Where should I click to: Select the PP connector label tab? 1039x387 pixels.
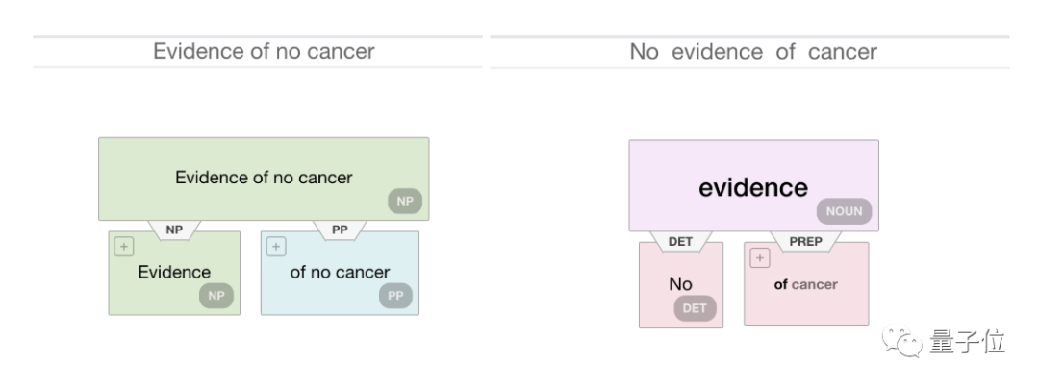point(340,230)
